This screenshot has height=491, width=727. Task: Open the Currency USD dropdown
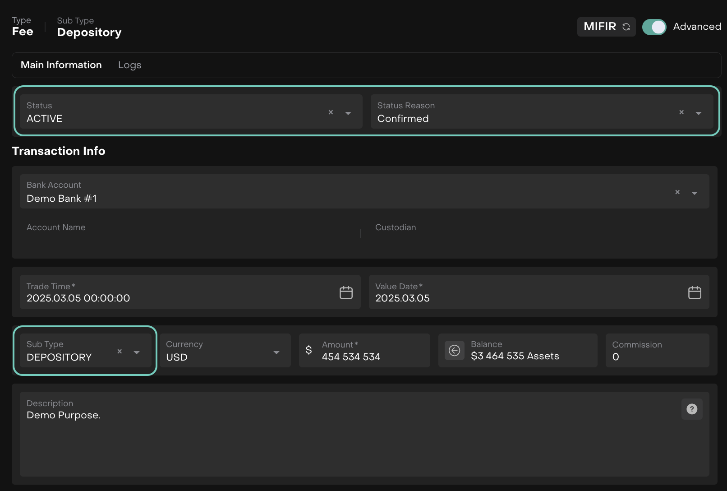[276, 352]
